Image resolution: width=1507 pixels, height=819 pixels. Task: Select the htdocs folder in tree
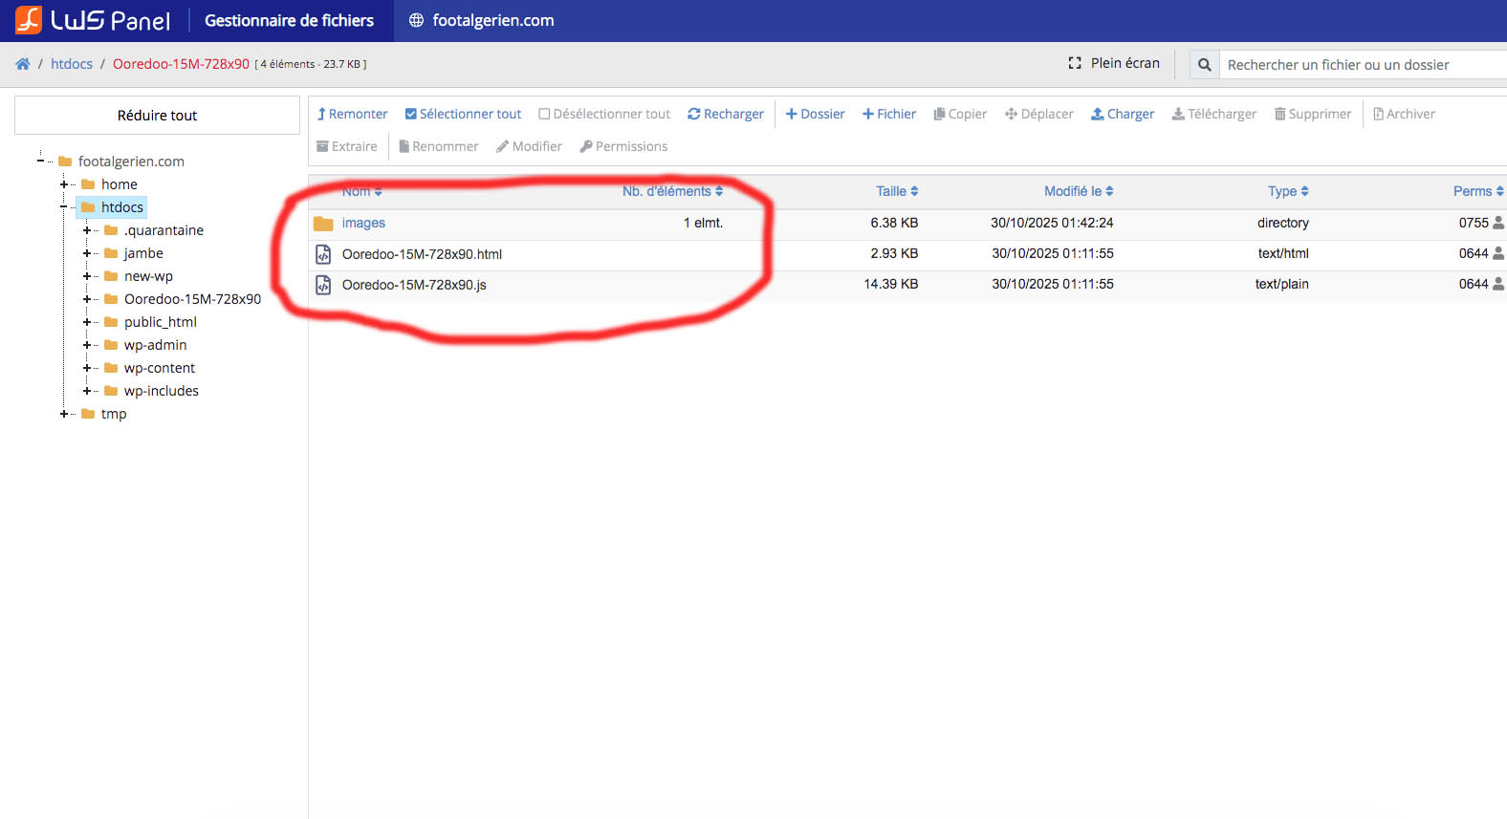[121, 207]
